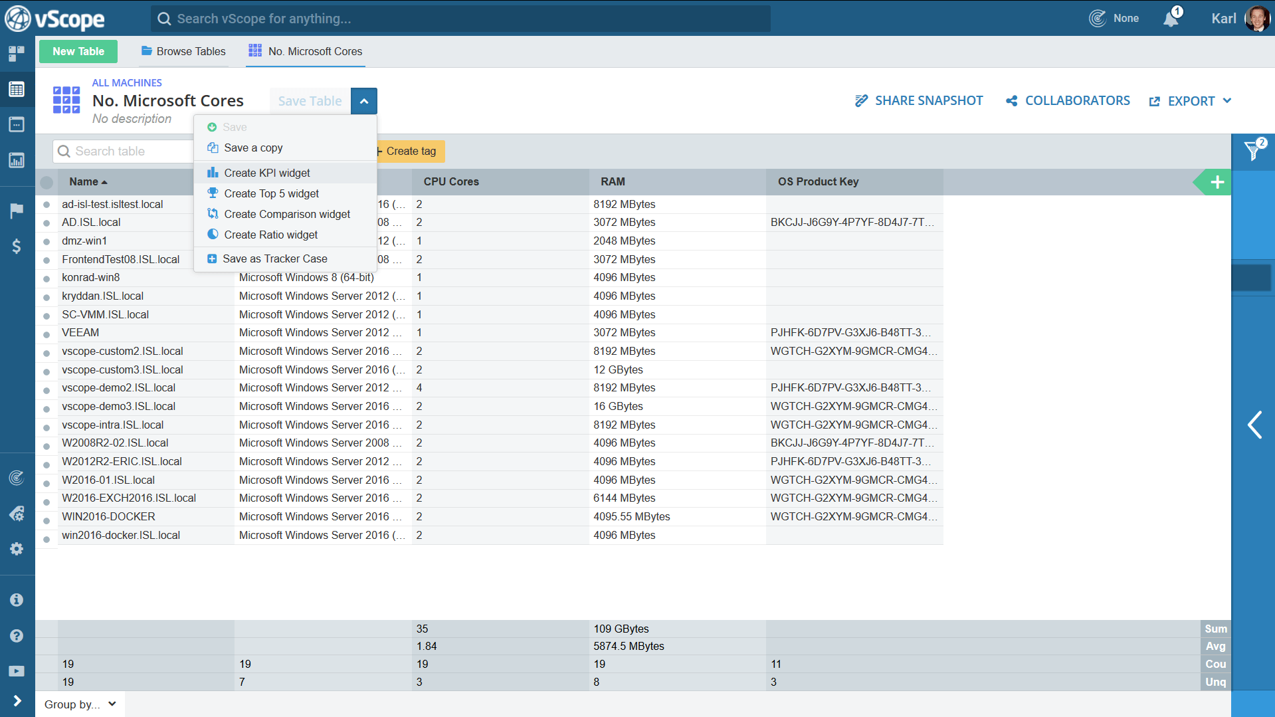Viewport: 1275px width, 717px height.
Task: Click the Avg summary row label
Action: point(1216,646)
